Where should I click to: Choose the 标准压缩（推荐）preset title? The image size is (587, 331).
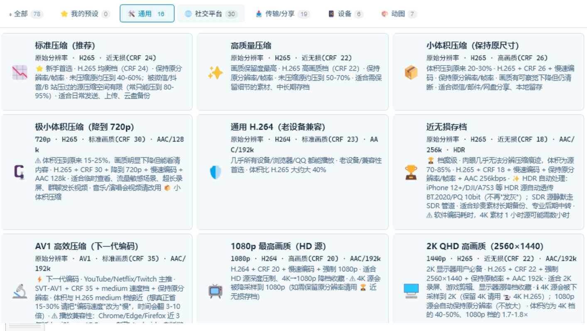(x=65, y=46)
